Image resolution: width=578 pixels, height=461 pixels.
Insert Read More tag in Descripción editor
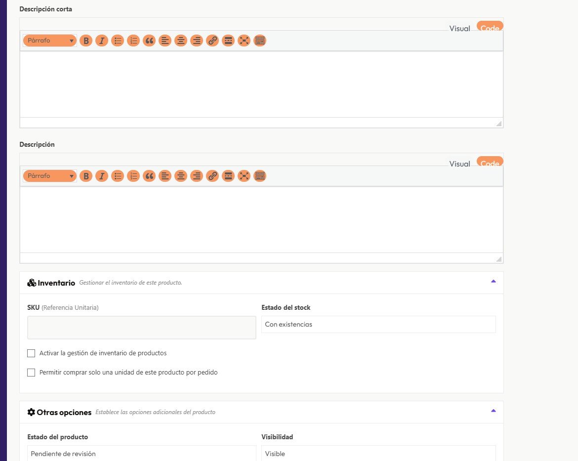click(x=228, y=176)
